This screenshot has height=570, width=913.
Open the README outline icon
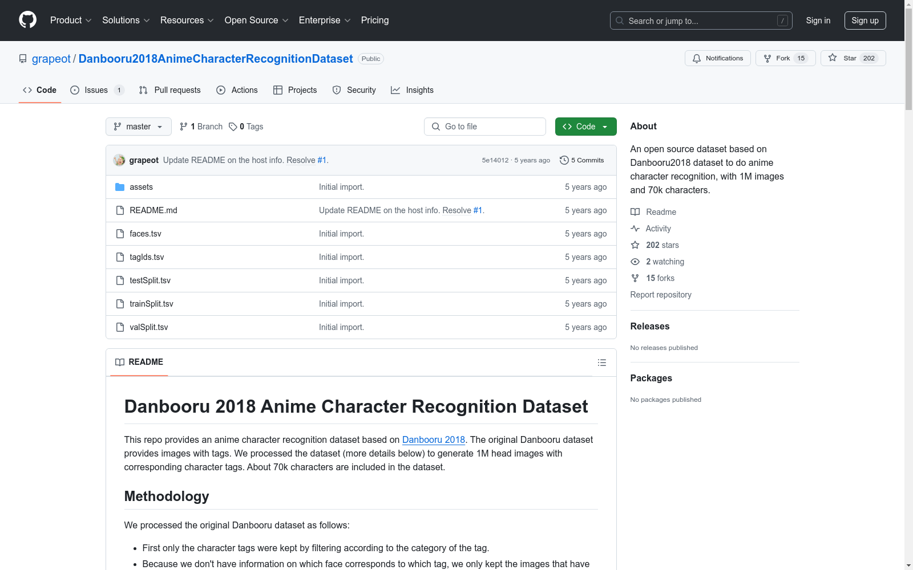click(601, 363)
